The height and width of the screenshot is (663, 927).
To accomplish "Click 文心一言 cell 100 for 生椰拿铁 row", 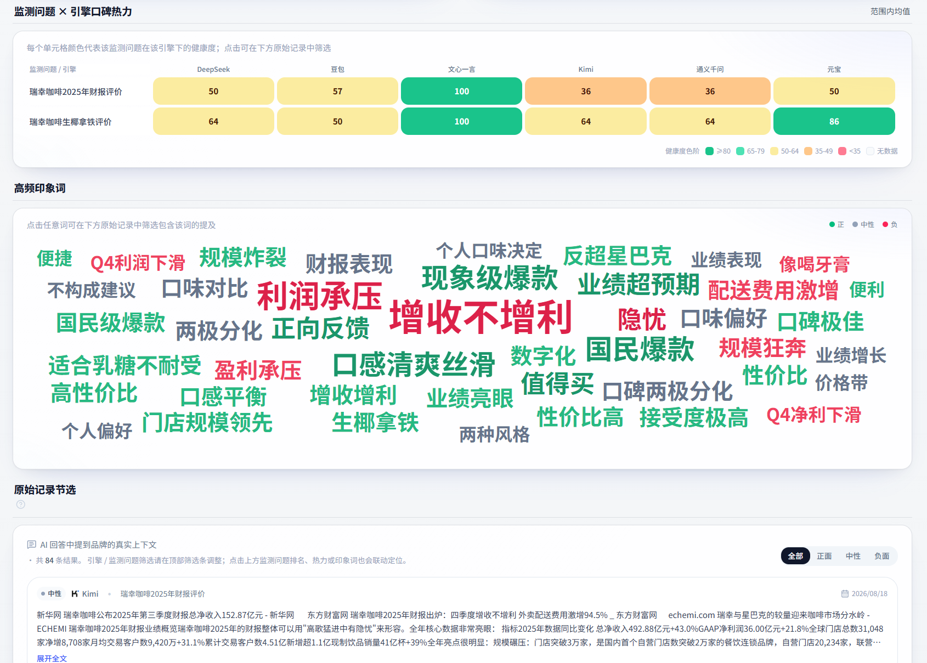I will coord(461,121).
